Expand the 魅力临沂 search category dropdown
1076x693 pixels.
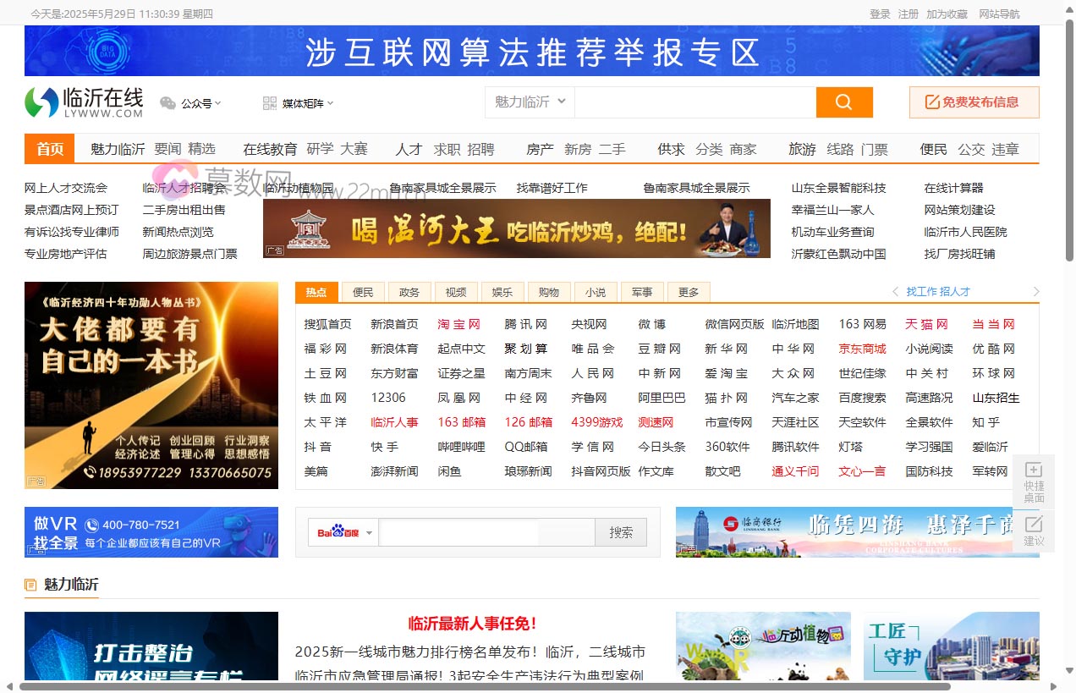[x=562, y=102]
